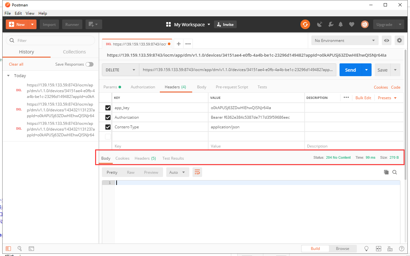
Task: Open the request Tests tab
Action: click(x=262, y=87)
